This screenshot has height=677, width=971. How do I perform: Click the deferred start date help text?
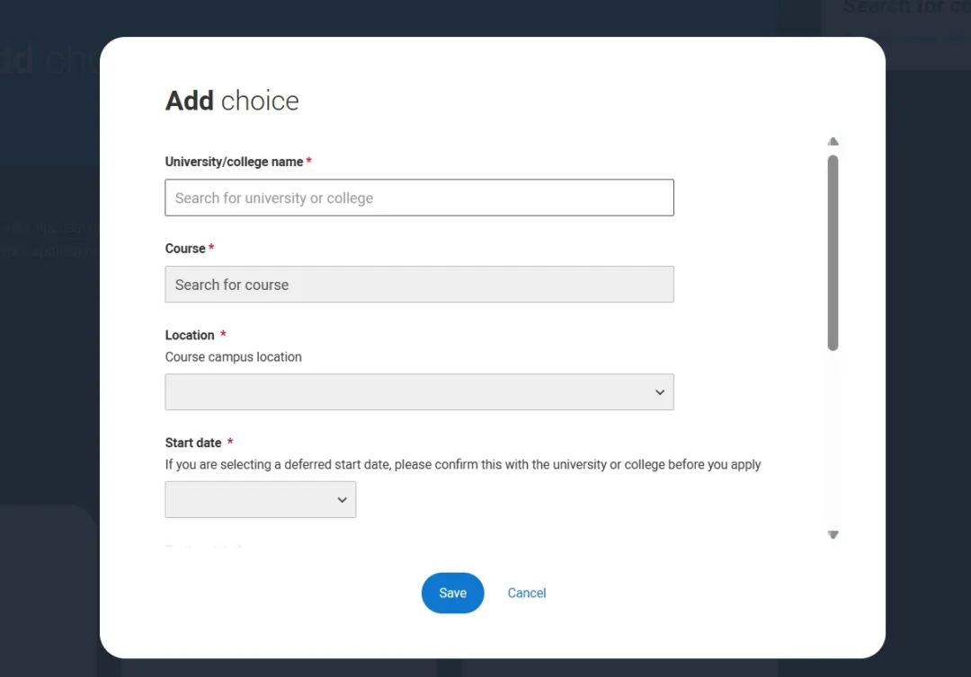(463, 465)
